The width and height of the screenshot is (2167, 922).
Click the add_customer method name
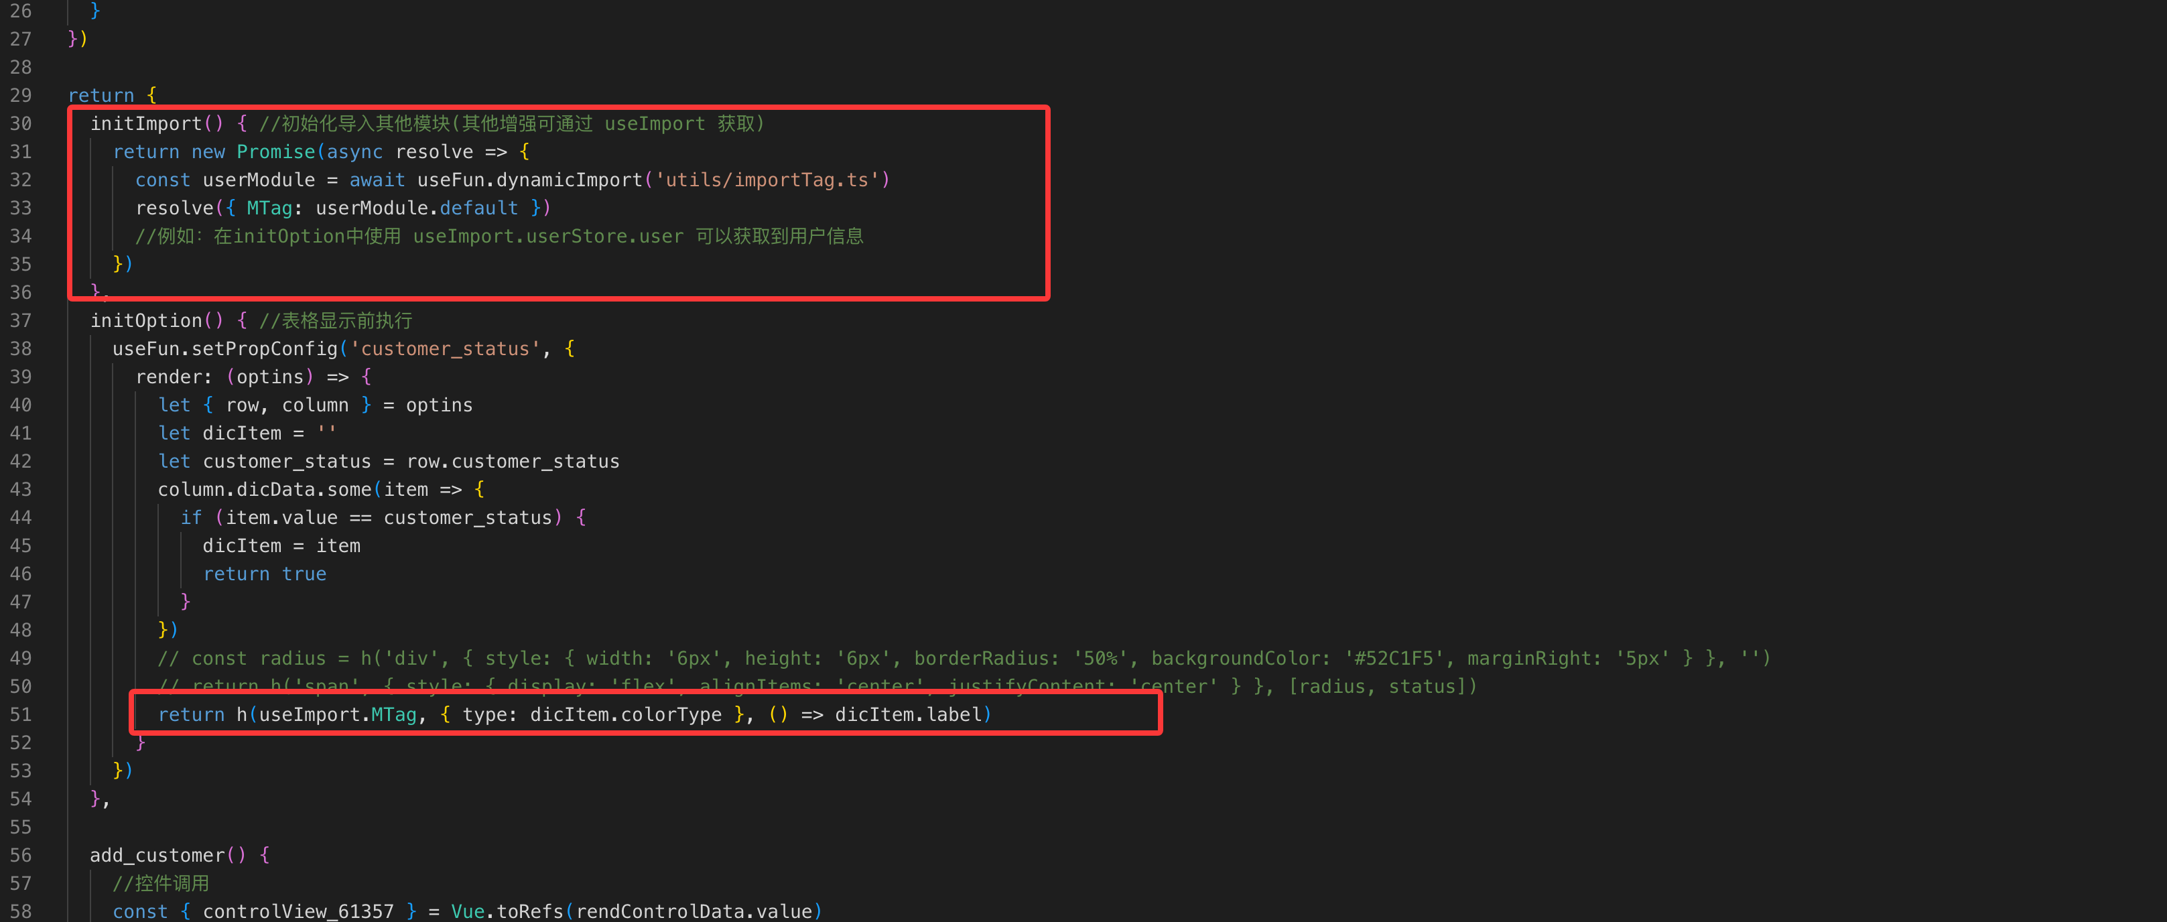pyautogui.click(x=157, y=855)
